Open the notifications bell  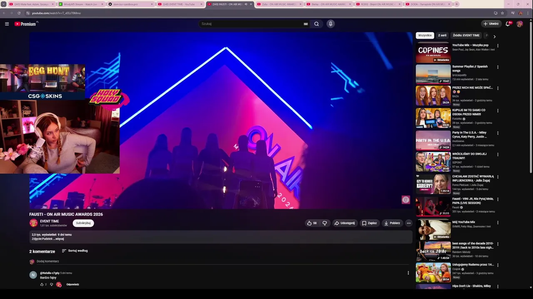point(508,24)
